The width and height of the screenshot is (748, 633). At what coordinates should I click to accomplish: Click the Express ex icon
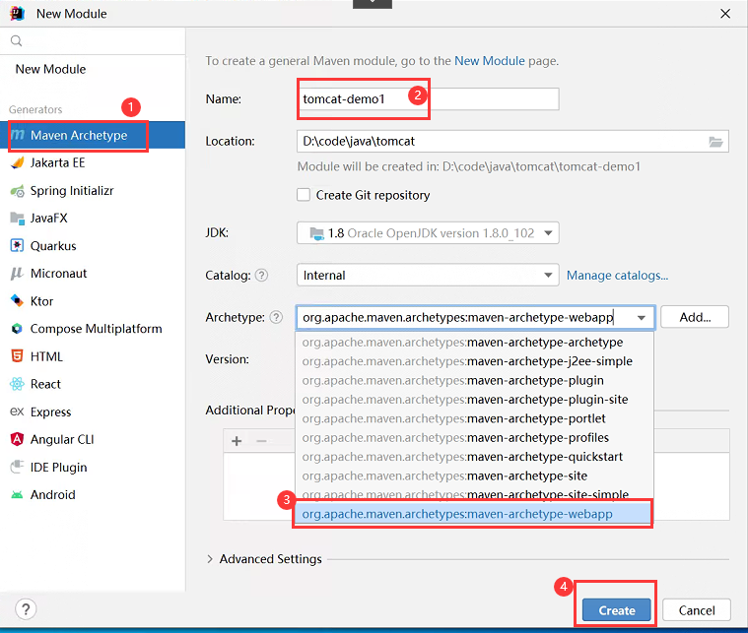coord(17,411)
